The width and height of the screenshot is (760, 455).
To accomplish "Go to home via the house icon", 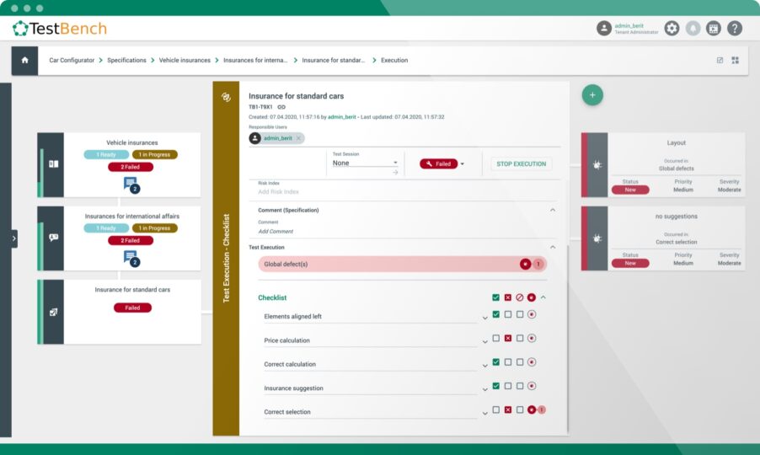I will point(24,61).
